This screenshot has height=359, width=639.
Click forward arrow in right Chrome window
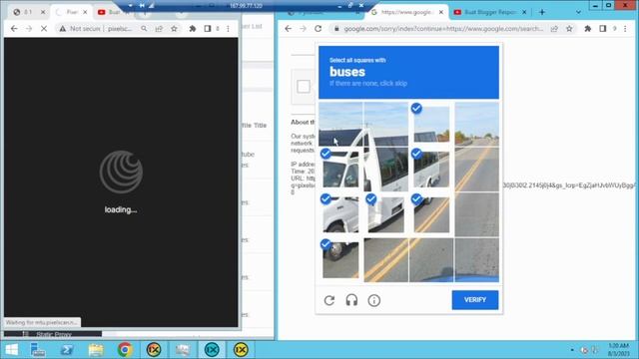coord(303,29)
